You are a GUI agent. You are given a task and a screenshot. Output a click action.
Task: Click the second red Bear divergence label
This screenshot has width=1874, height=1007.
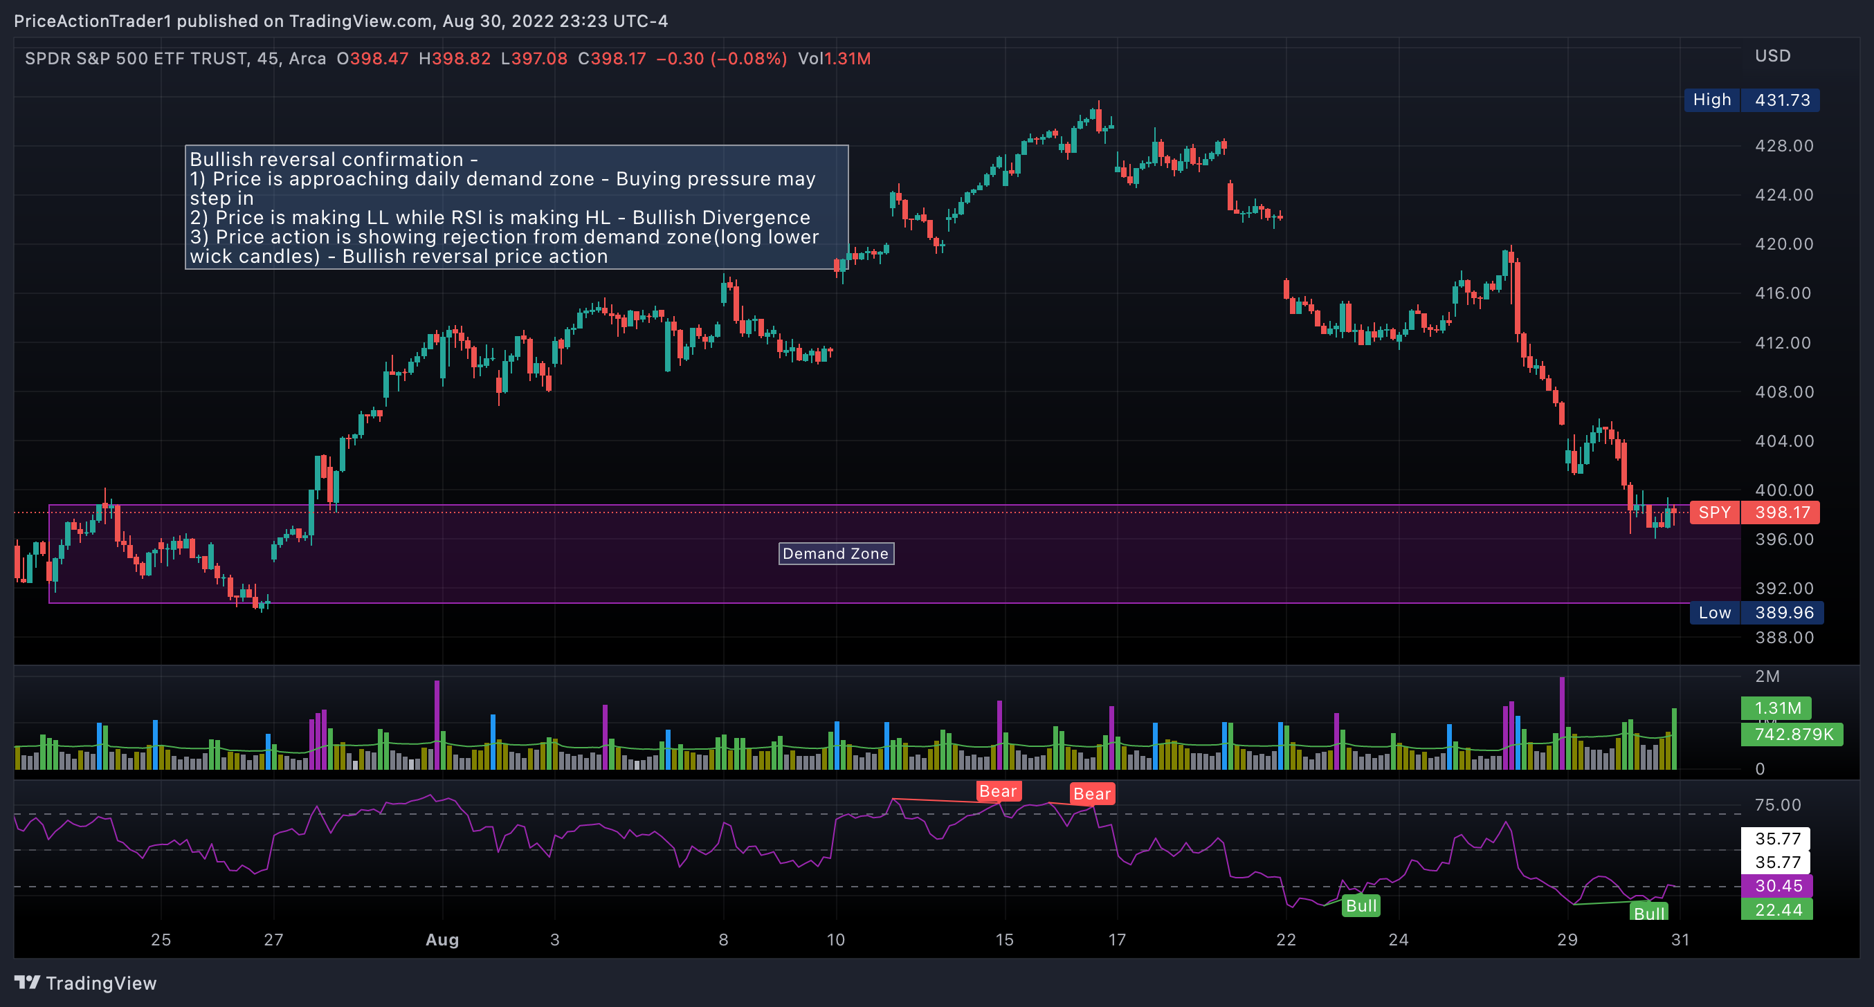click(1092, 794)
